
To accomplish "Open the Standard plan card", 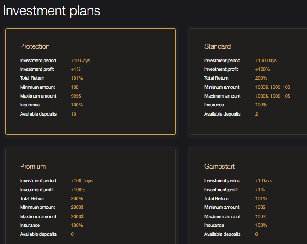I will pyautogui.click(x=248, y=82).
